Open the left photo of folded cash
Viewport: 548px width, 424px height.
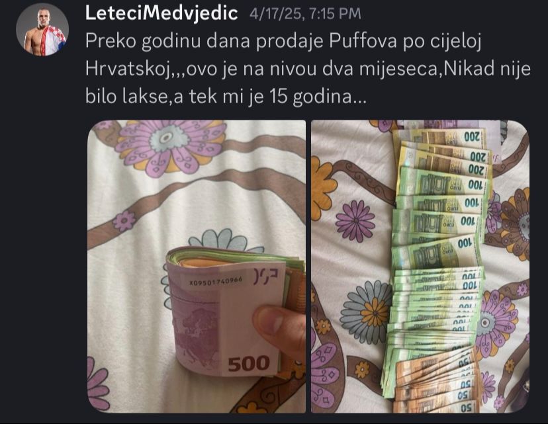[197, 267]
